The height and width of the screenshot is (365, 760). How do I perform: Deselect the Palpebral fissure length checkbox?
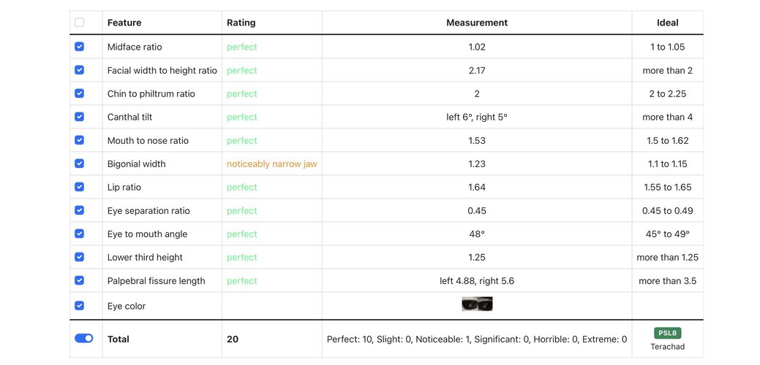click(79, 280)
